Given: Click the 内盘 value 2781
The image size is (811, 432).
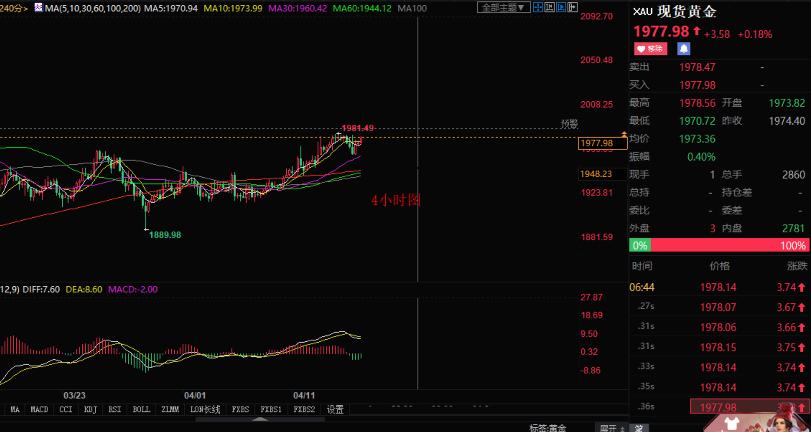Looking at the screenshot, I should [x=794, y=228].
